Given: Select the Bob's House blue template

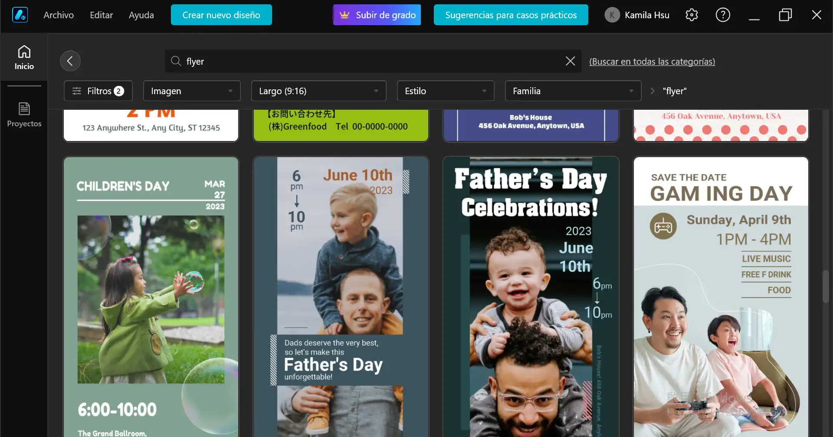Looking at the screenshot, I should pyautogui.click(x=531, y=125).
